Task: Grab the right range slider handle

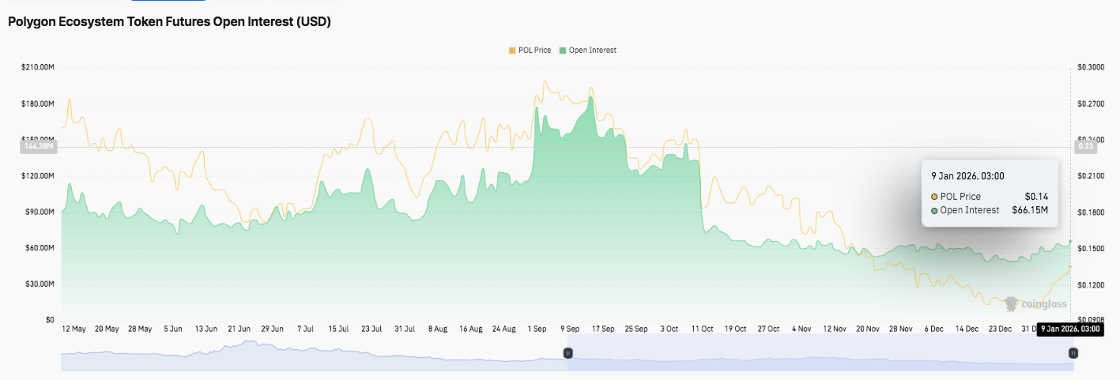Action: coord(1072,354)
